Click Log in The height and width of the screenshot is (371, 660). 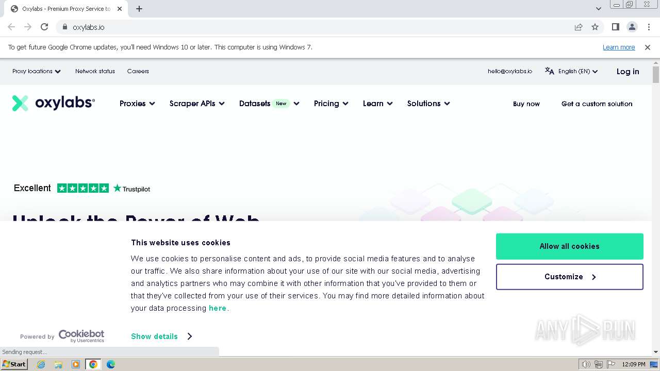point(628,72)
